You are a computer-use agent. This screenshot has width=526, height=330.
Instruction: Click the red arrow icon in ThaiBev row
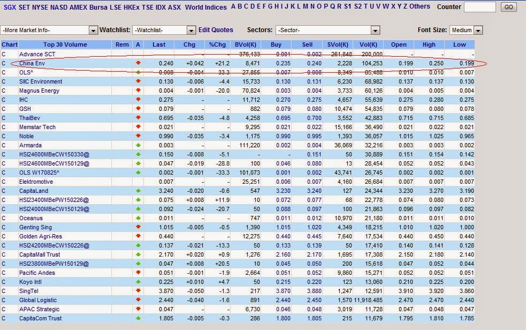(138, 118)
